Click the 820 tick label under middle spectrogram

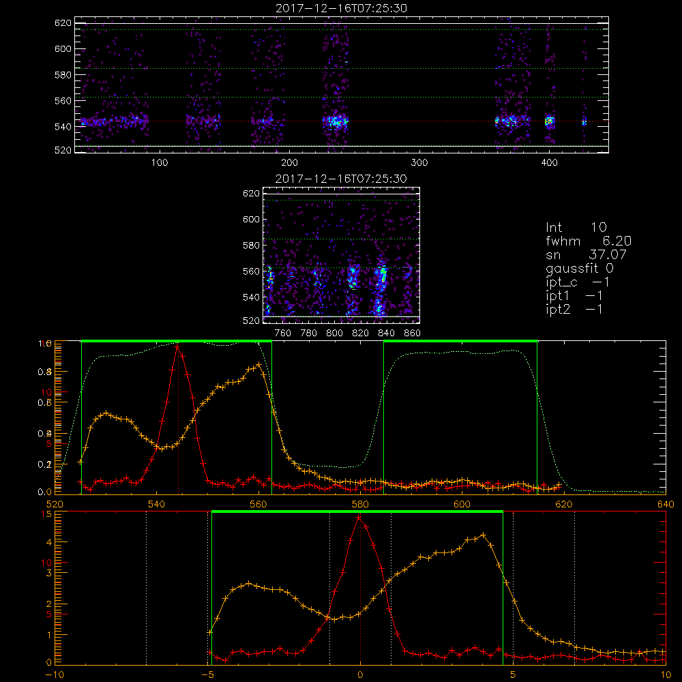(x=361, y=333)
